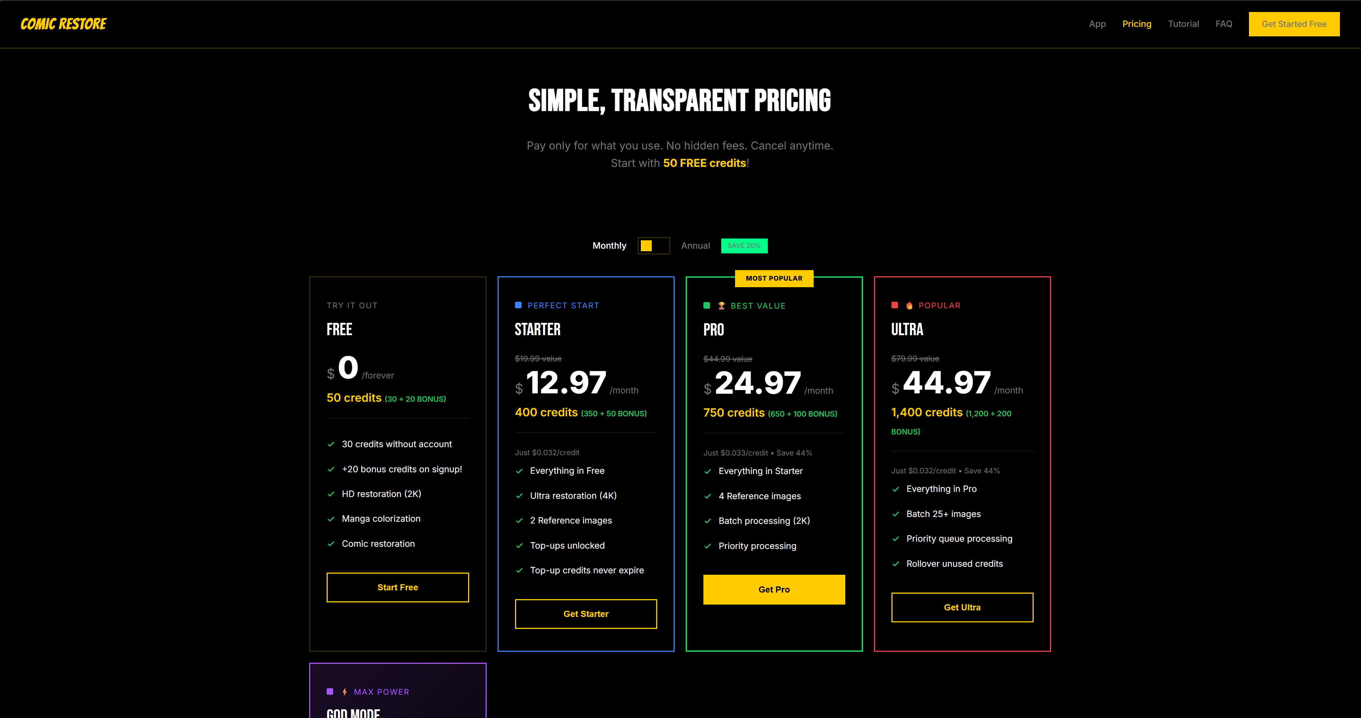Click the Start Free button
Viewport: 1361px width, 718px height.
point(397,587)
